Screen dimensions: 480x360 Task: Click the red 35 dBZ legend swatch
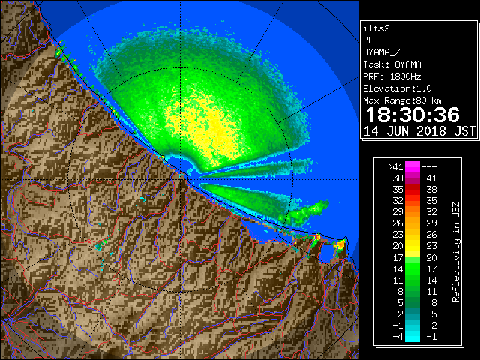coord(412,190)
